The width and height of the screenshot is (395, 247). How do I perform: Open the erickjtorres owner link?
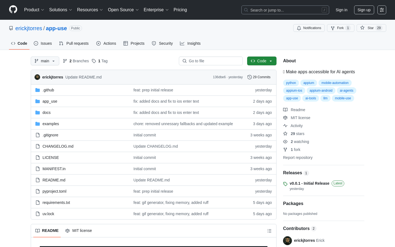(29, 28)
